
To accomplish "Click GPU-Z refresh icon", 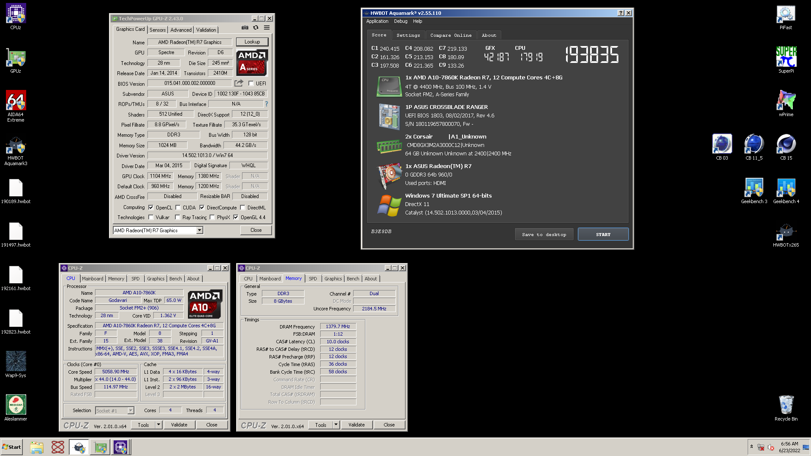I will [256, 27].
